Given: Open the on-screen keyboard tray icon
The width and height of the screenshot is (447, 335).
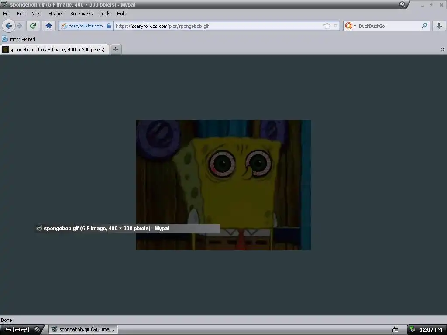Looking at the screenshot, I should point(395,330).
